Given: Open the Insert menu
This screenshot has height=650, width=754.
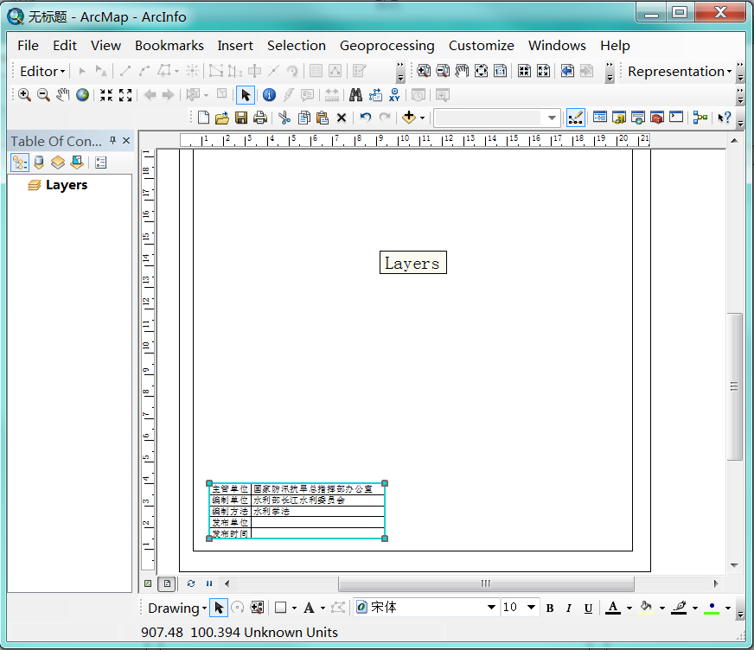Looking at the screenshot, I should tap(234, 46).
